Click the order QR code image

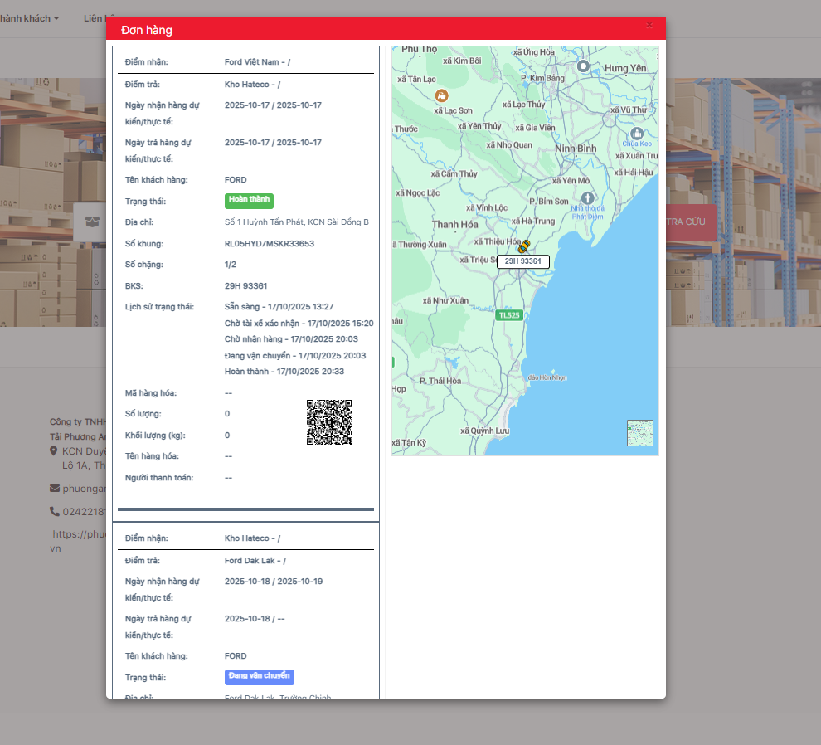coord(329,422)
